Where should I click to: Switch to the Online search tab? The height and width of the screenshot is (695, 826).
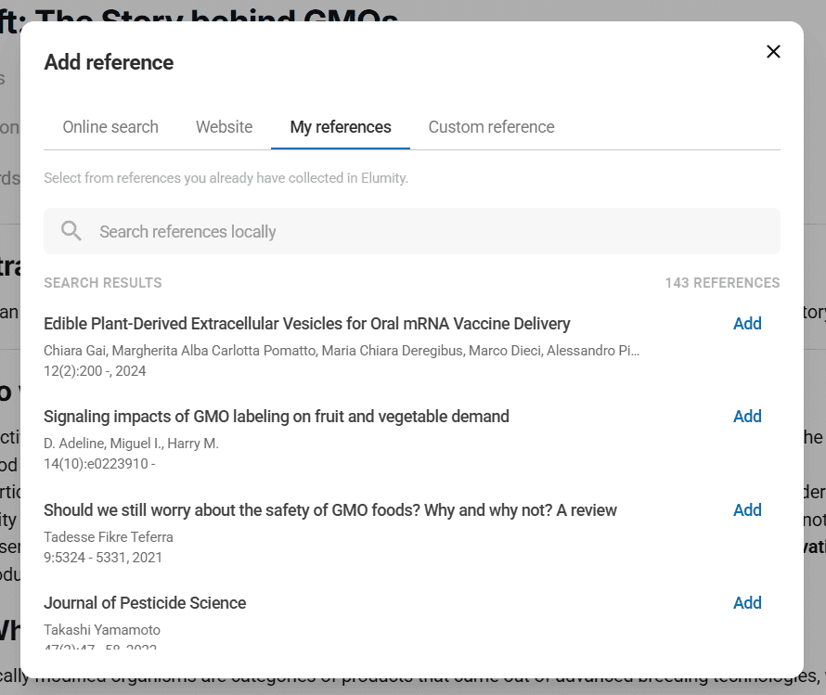110,127
